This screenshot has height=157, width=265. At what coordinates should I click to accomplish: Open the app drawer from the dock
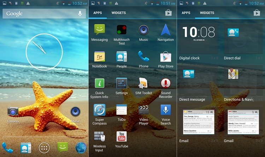click(x=44, y=147)
